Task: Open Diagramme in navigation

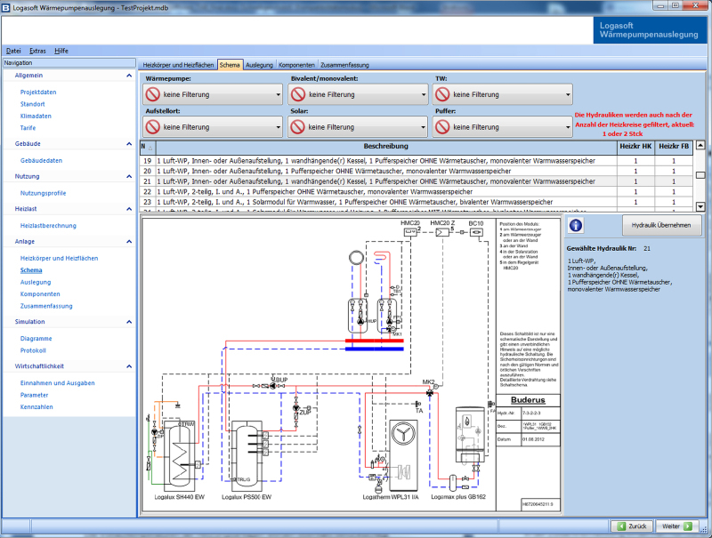Action: pyautogui.click(x=36, y=339)
